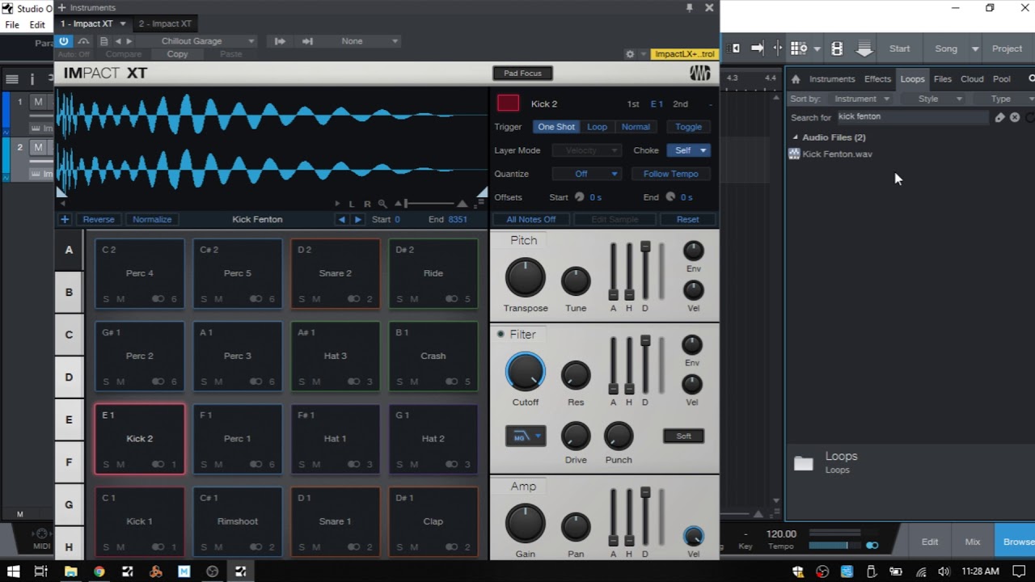The height and width of the screenshot is (582, 1035).
Task: Open the filter type dropdown
Action: pos(526,436)
